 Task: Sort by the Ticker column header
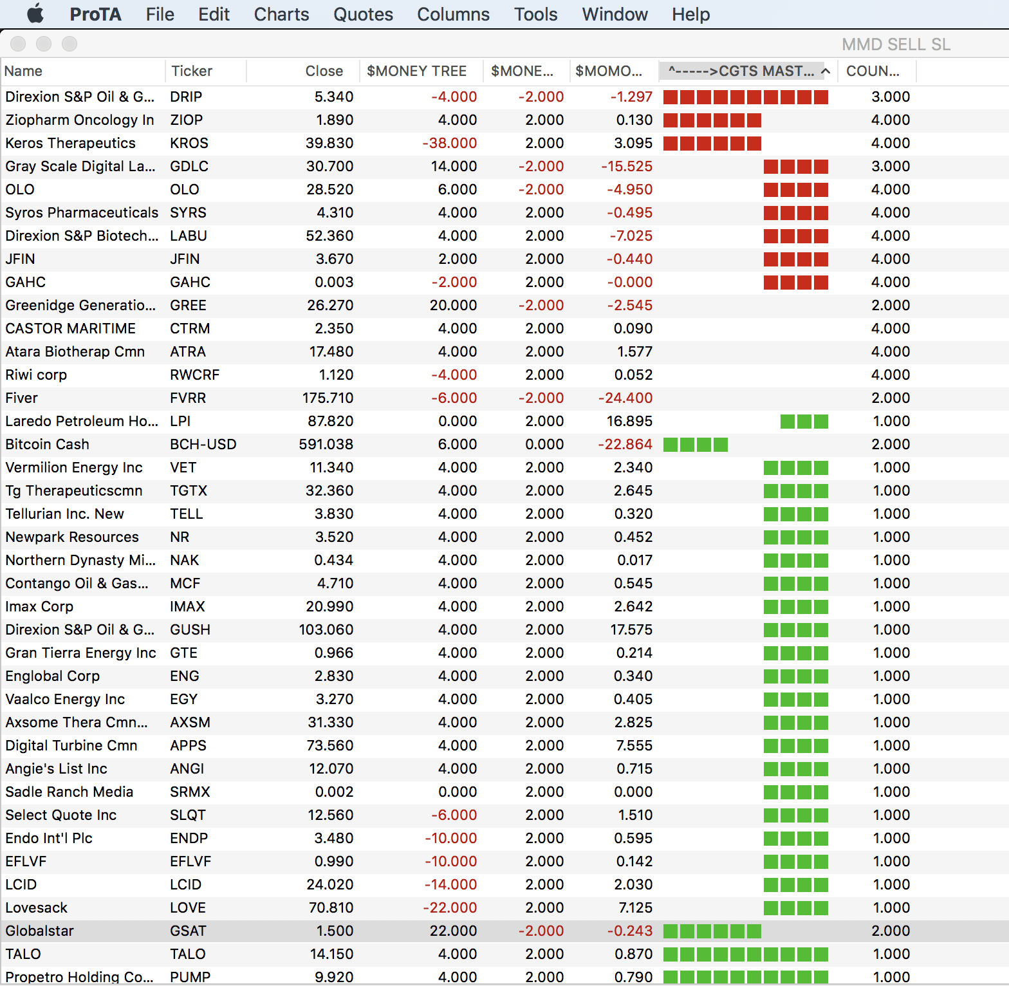192,71
